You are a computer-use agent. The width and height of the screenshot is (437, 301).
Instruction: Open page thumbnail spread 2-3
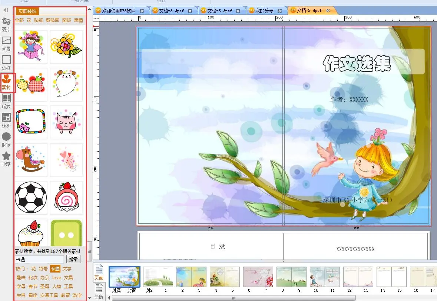[191, 277]
